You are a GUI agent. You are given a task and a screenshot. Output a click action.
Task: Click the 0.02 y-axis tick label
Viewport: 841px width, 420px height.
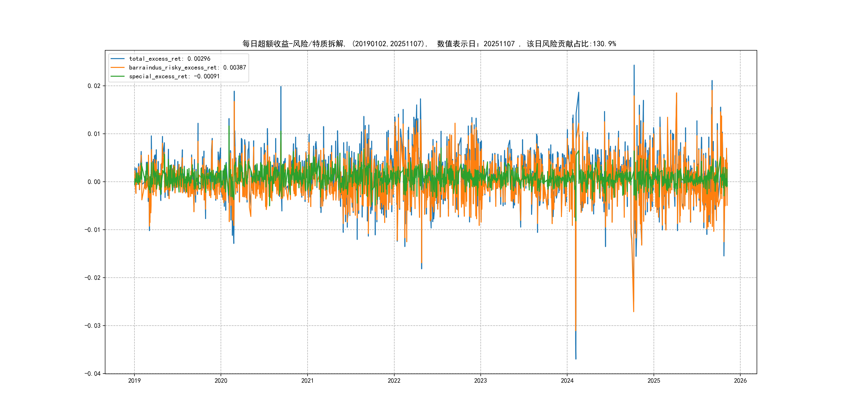pos(94,86)
